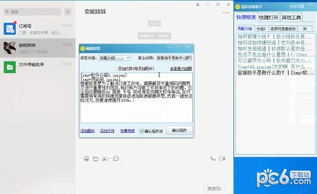The height and width of the screenshot is (194, 317).
Task: Click inside the phrase content text area
Action: 136,98
